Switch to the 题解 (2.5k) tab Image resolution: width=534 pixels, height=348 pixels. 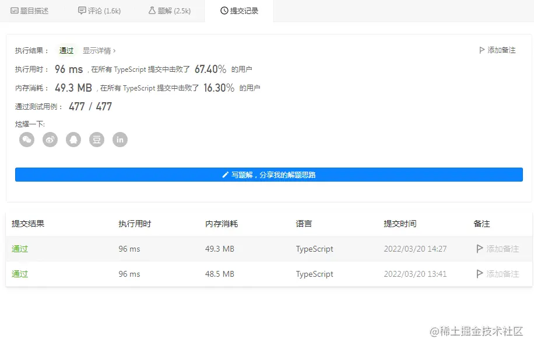click(170, 11)
